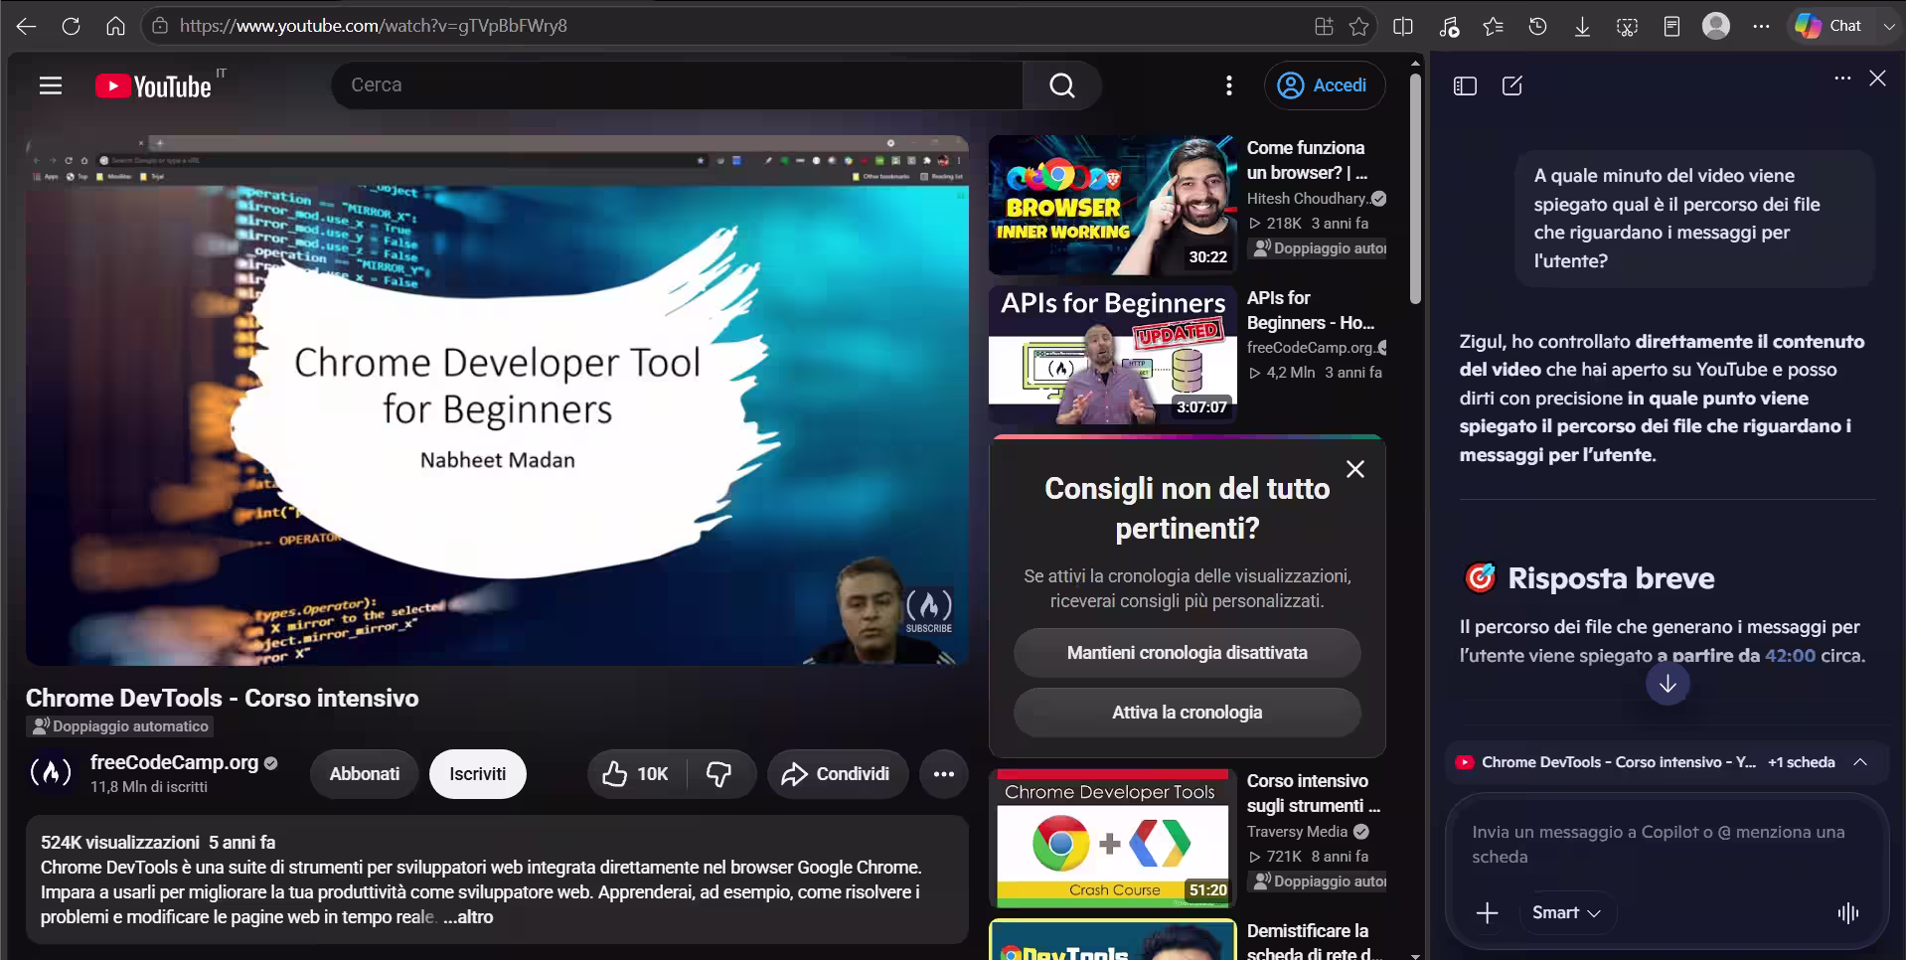Open the downloads icon
The height and width of the screenshot is (960, 1906).
point(1582,27)
